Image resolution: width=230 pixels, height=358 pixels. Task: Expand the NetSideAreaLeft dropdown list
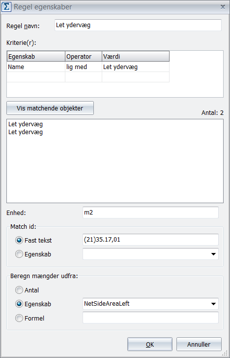(x=213, y=304)
